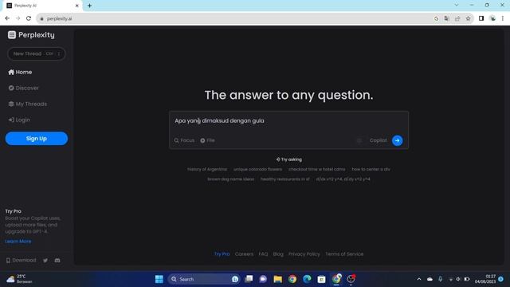
Task: Click the perplexity.ai address bar
Action: coord(234,18)
